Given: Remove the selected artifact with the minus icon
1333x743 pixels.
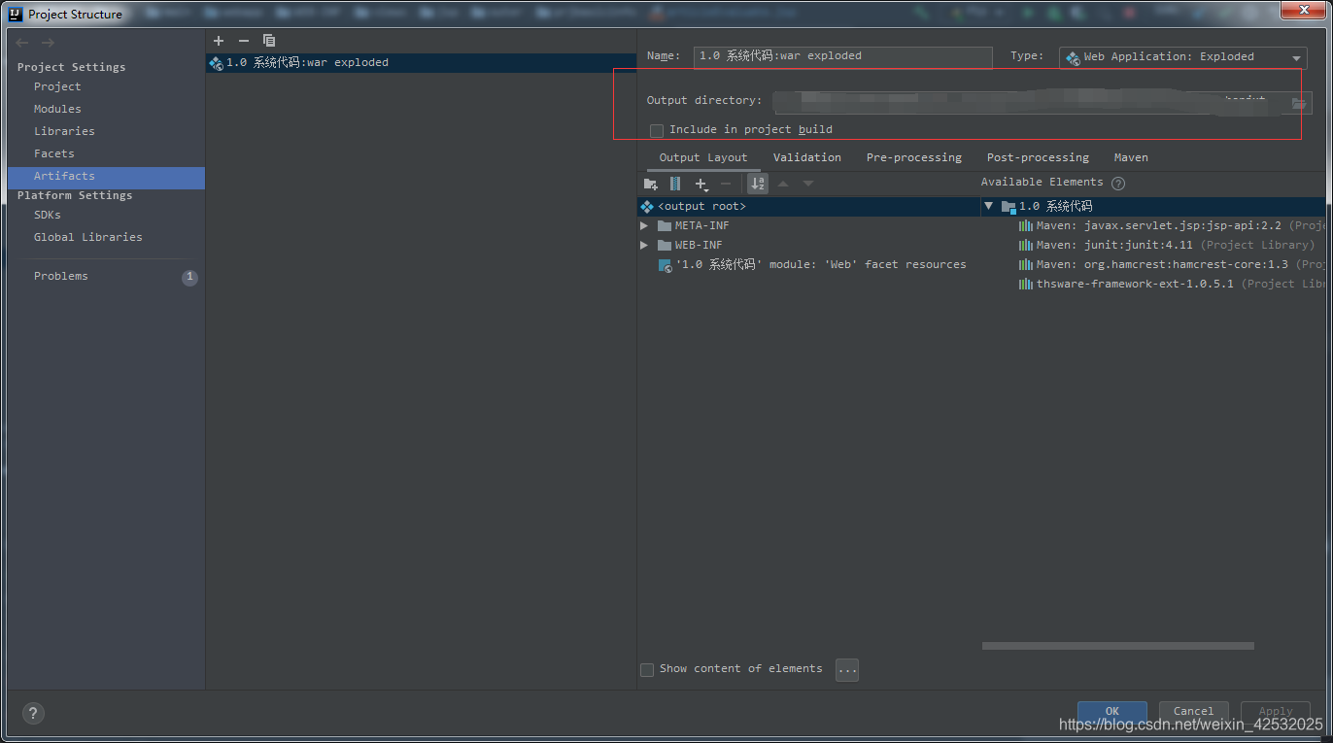Looking at the screenshot, I should click(244, 41).
